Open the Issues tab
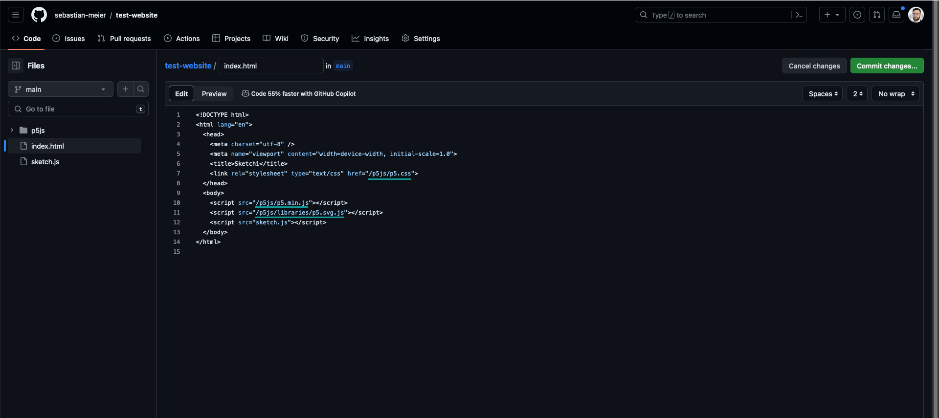The height and width of the screenshot is (418, 939). (68, 38)
